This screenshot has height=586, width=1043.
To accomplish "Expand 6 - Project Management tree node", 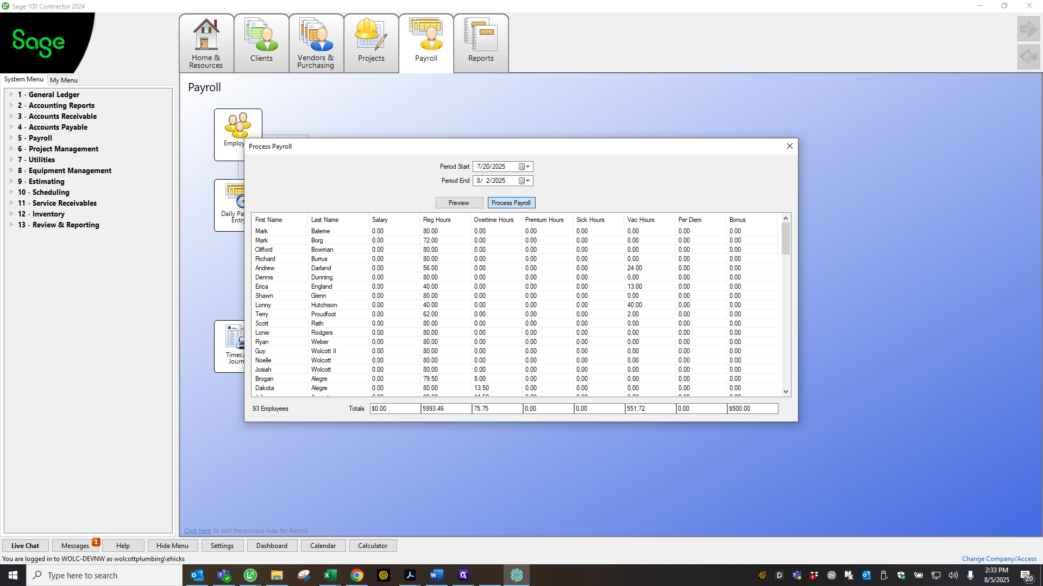I will pyautogui.click(x=11, y=149).
